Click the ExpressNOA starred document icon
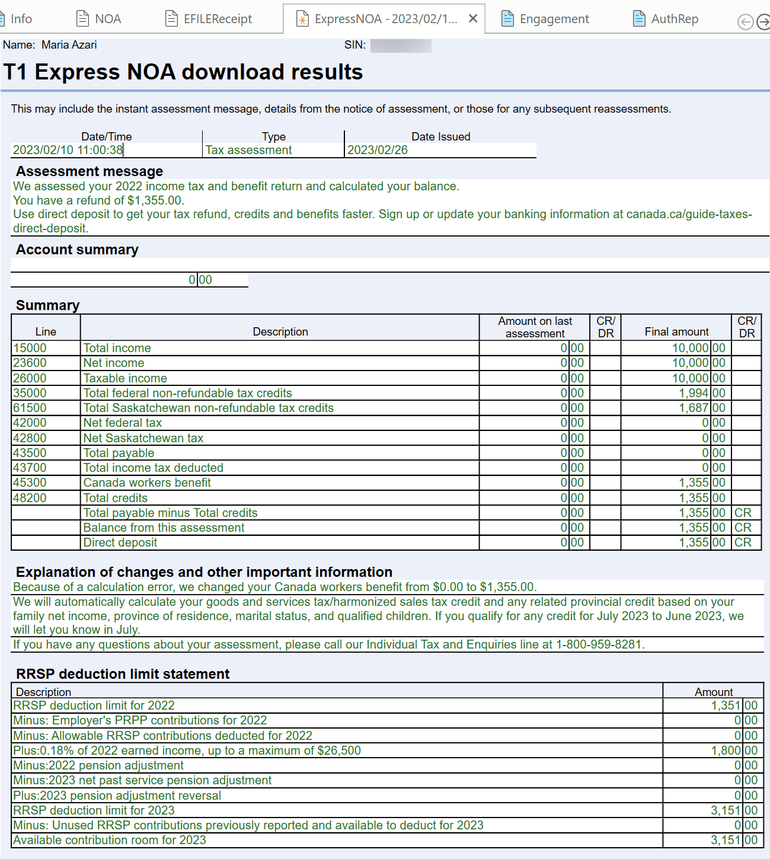Viewport: 770px width, 859px height. click(302, 19)
